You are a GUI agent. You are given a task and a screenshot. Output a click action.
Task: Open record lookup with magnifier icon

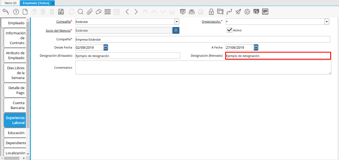point(81,12)
